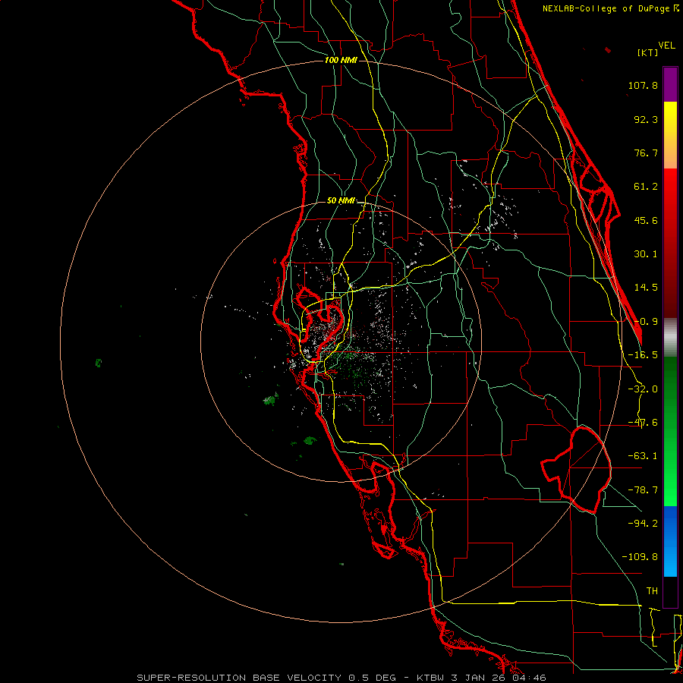The height and width of the screenshot is (683, 683).
Task: Select the -16.5 scale value
Action: pos(643,355)
